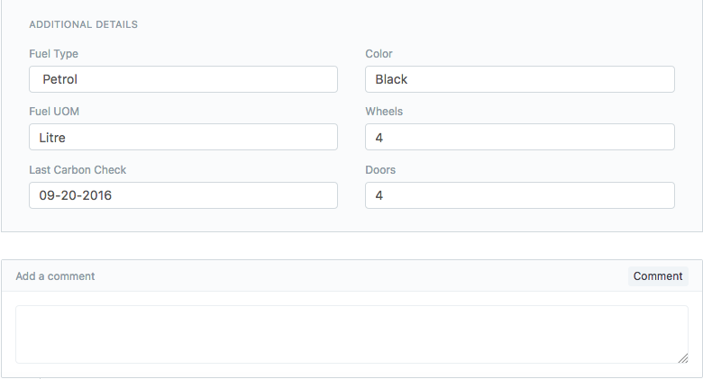Viewport: 703px width, 379px height.
Task: Select the Fuel UOM input field
Action: pyautogui.click(x=183, y=137)
